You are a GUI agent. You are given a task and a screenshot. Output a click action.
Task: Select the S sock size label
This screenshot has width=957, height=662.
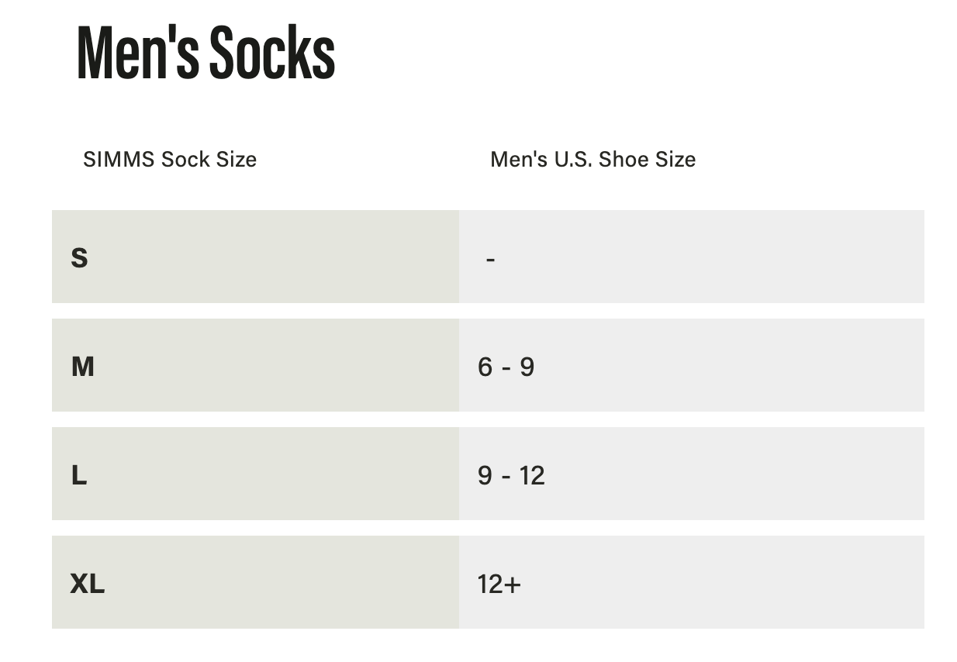point(79,257)
